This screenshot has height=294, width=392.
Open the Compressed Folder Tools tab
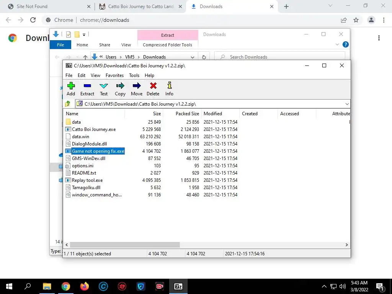168,45
